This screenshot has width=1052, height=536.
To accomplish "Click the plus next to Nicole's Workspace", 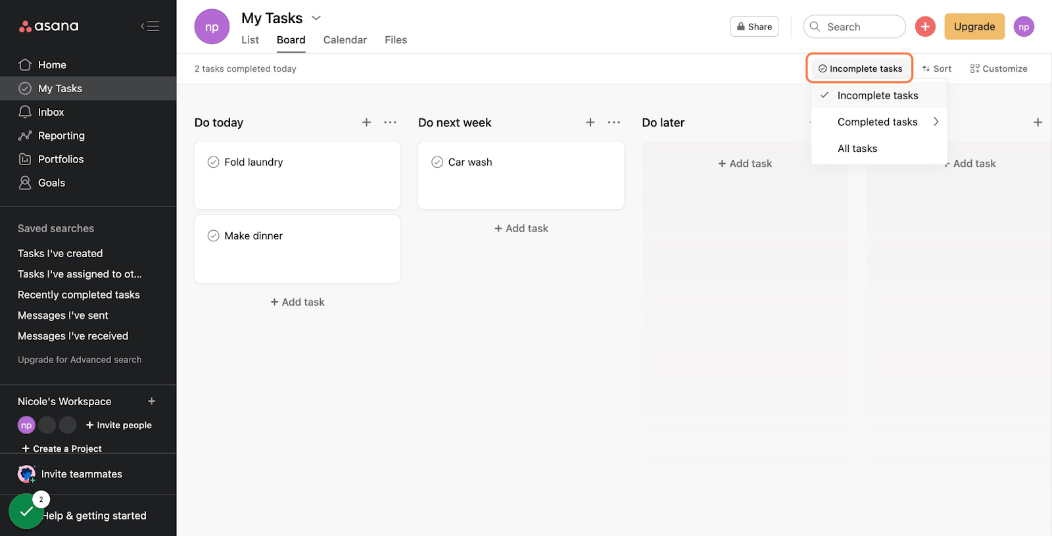I will point(152,401).
